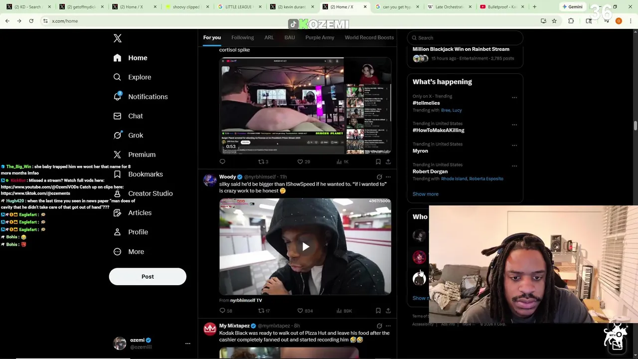Bookmark the cortisol spike post
The height and width of the screenshot is (359, 638).
[x=378, y=162]
